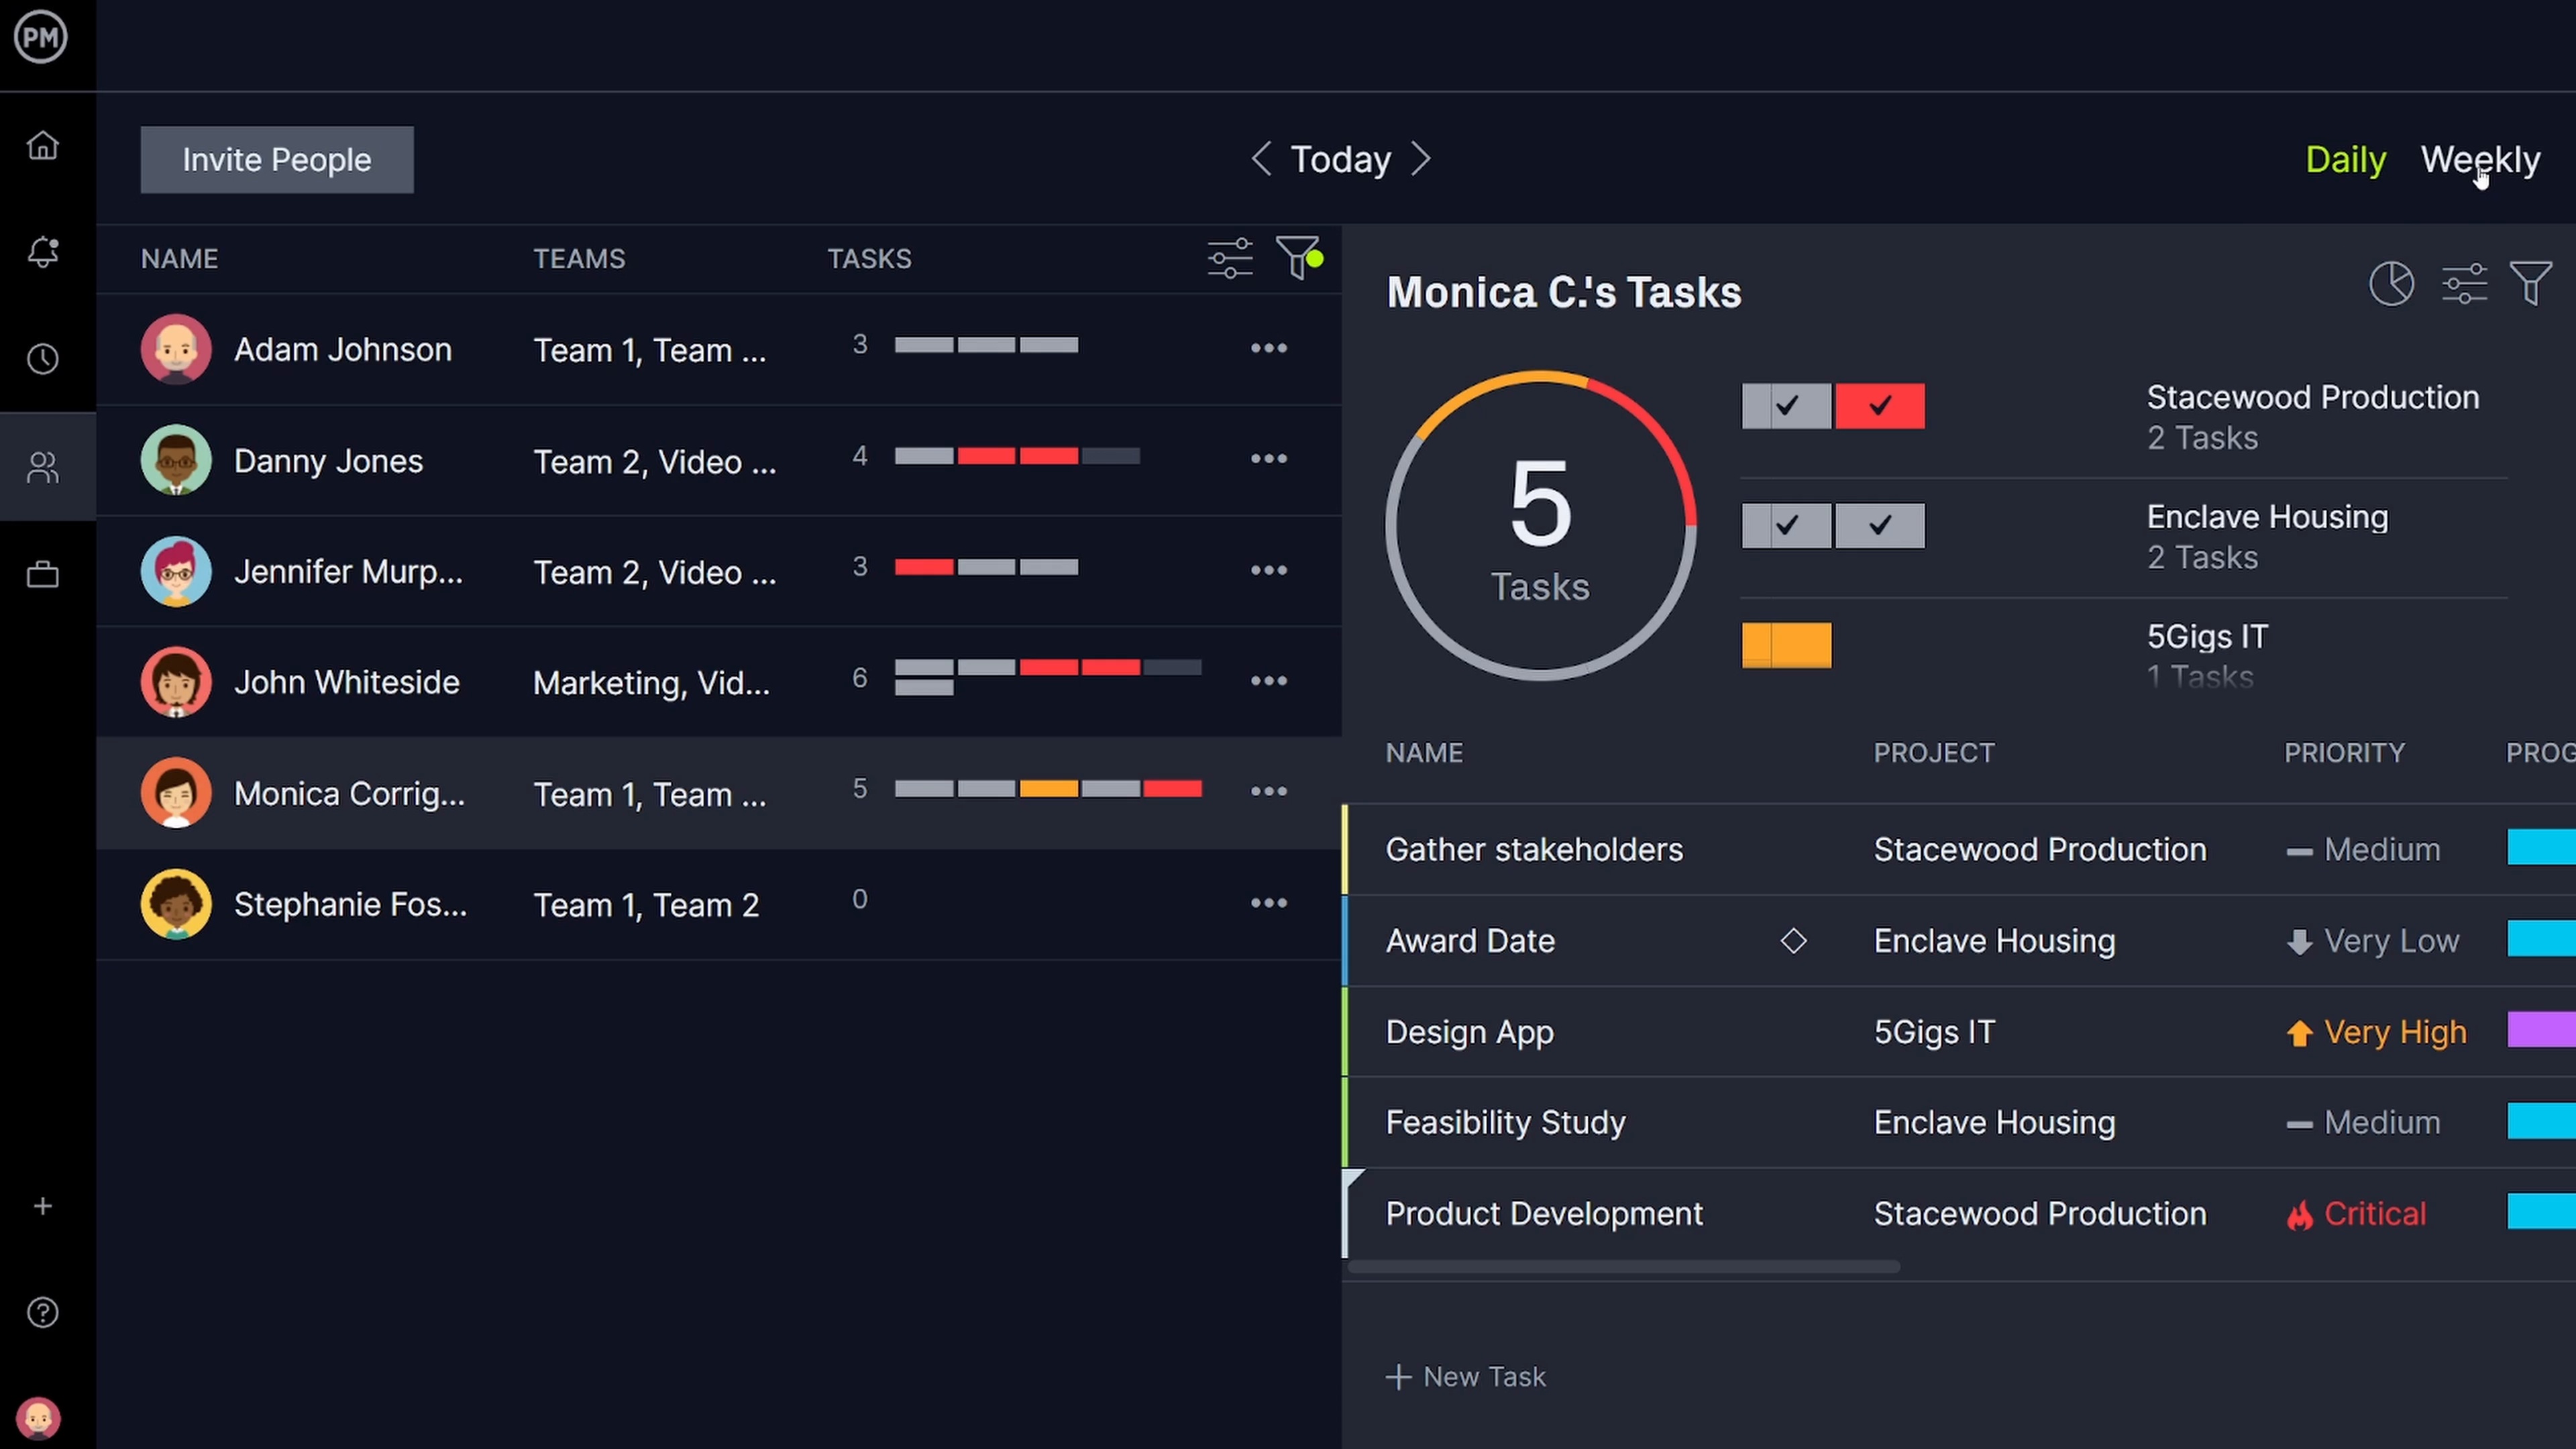Select John Whiteside row

pyautogui.click(x=346, y=682)
